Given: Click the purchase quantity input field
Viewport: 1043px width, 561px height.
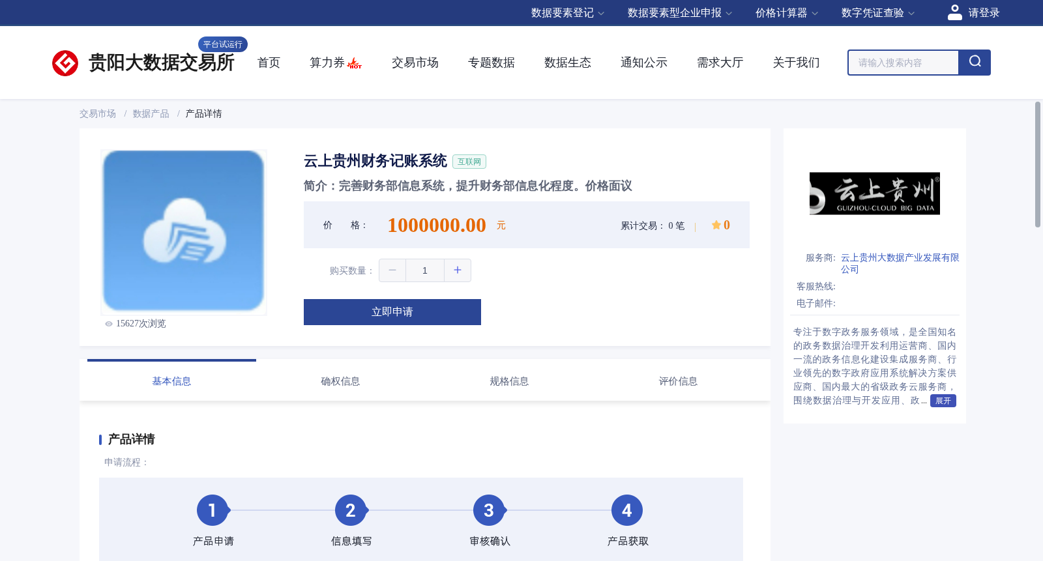Looking at the screenshot, I should [x=425, y=270].
